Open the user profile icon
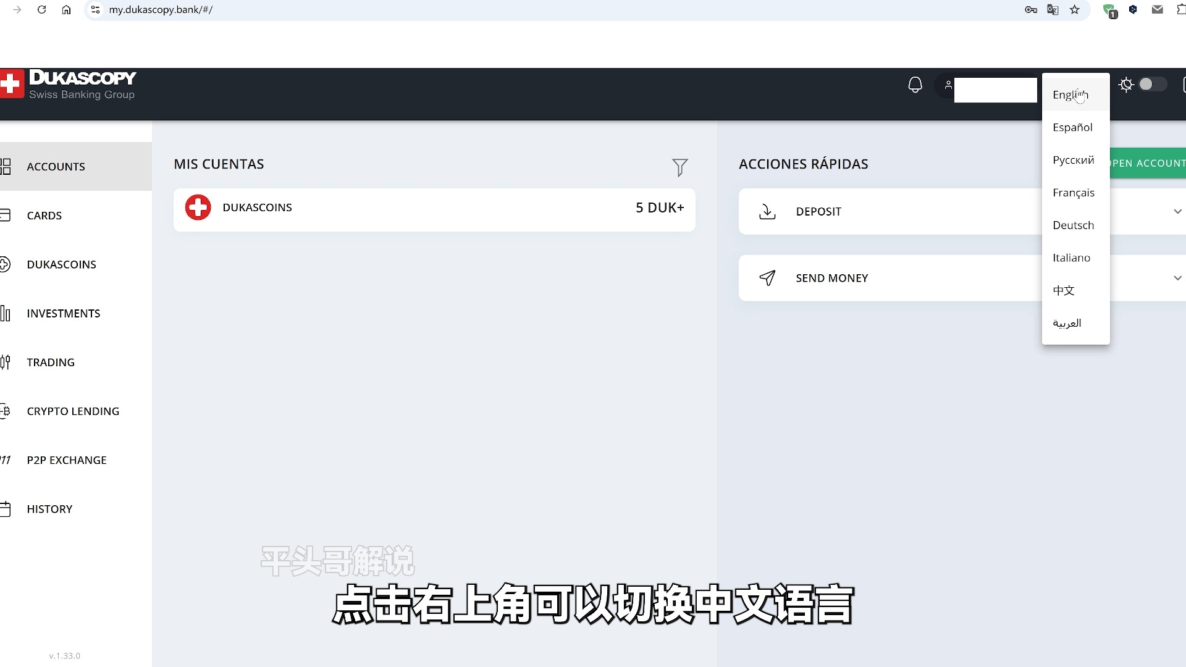This screenshot has width=1186, height=667. point(948,85)
